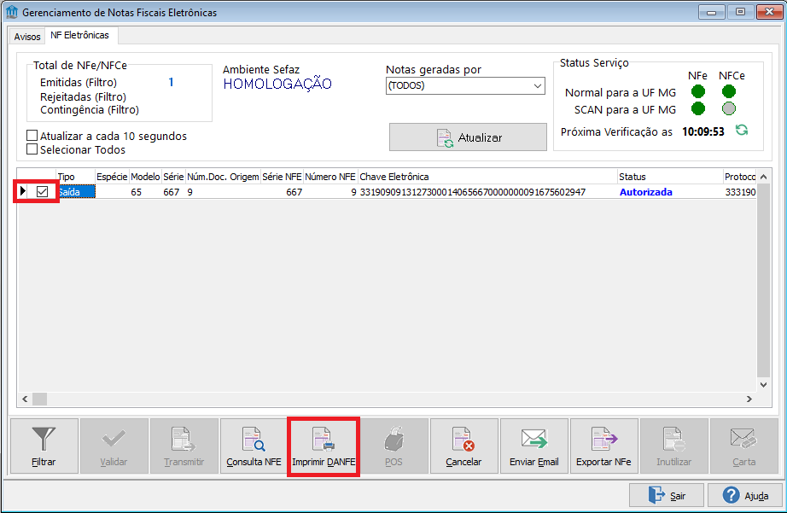Click the Emitidas (Filtro) count 1
The height and width of the screenshot is (513, 787).
tap(172, 82)
